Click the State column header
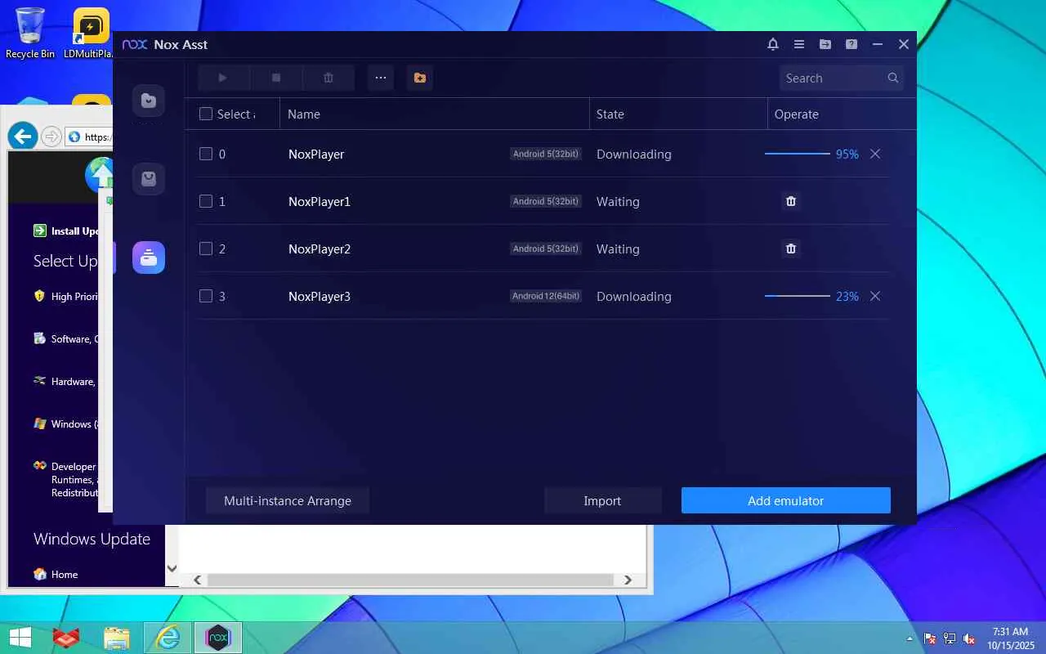This screenshot has height=654, width=1046. 610,114
